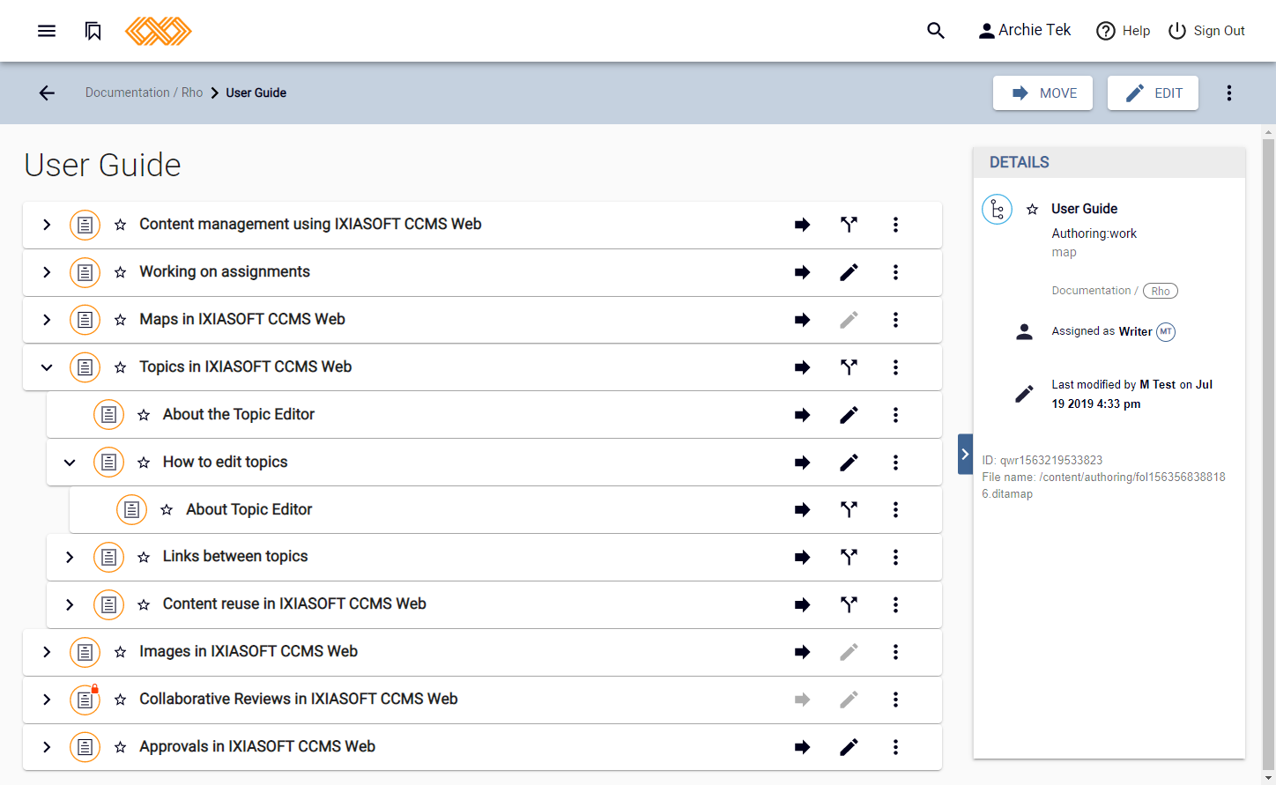Click the MT assignee avatar
1276x785 pixels.
tap(1166, 331)
